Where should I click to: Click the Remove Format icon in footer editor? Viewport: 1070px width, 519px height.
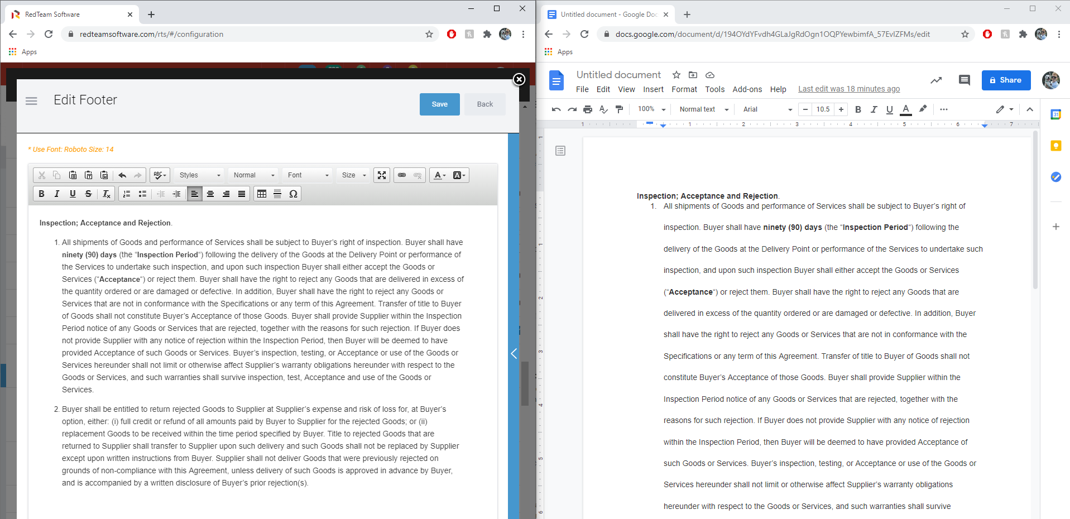point(106,194)
